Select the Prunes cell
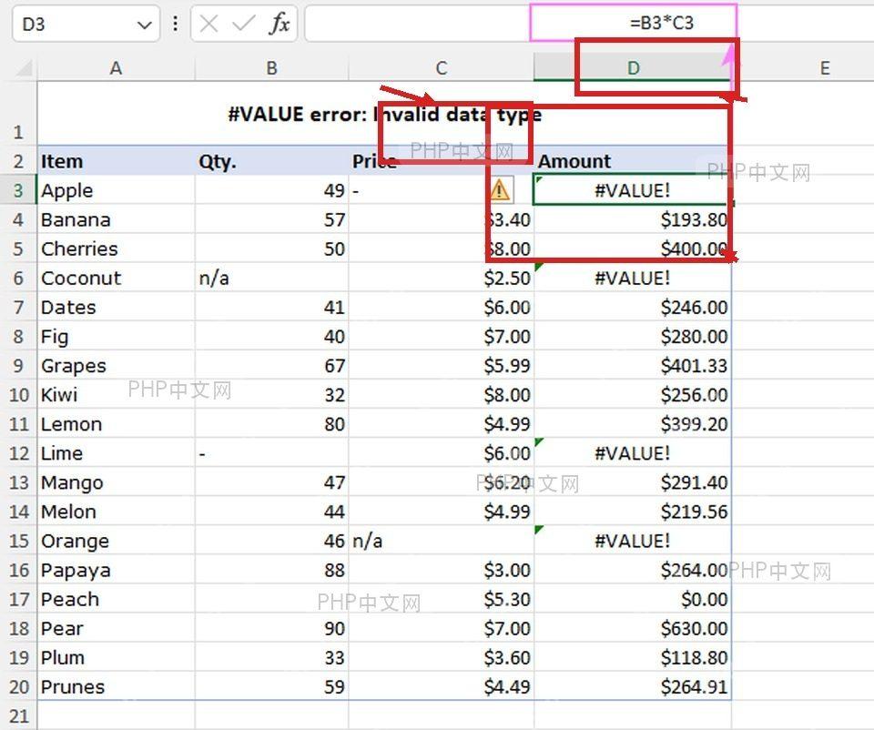 (116, 686)
